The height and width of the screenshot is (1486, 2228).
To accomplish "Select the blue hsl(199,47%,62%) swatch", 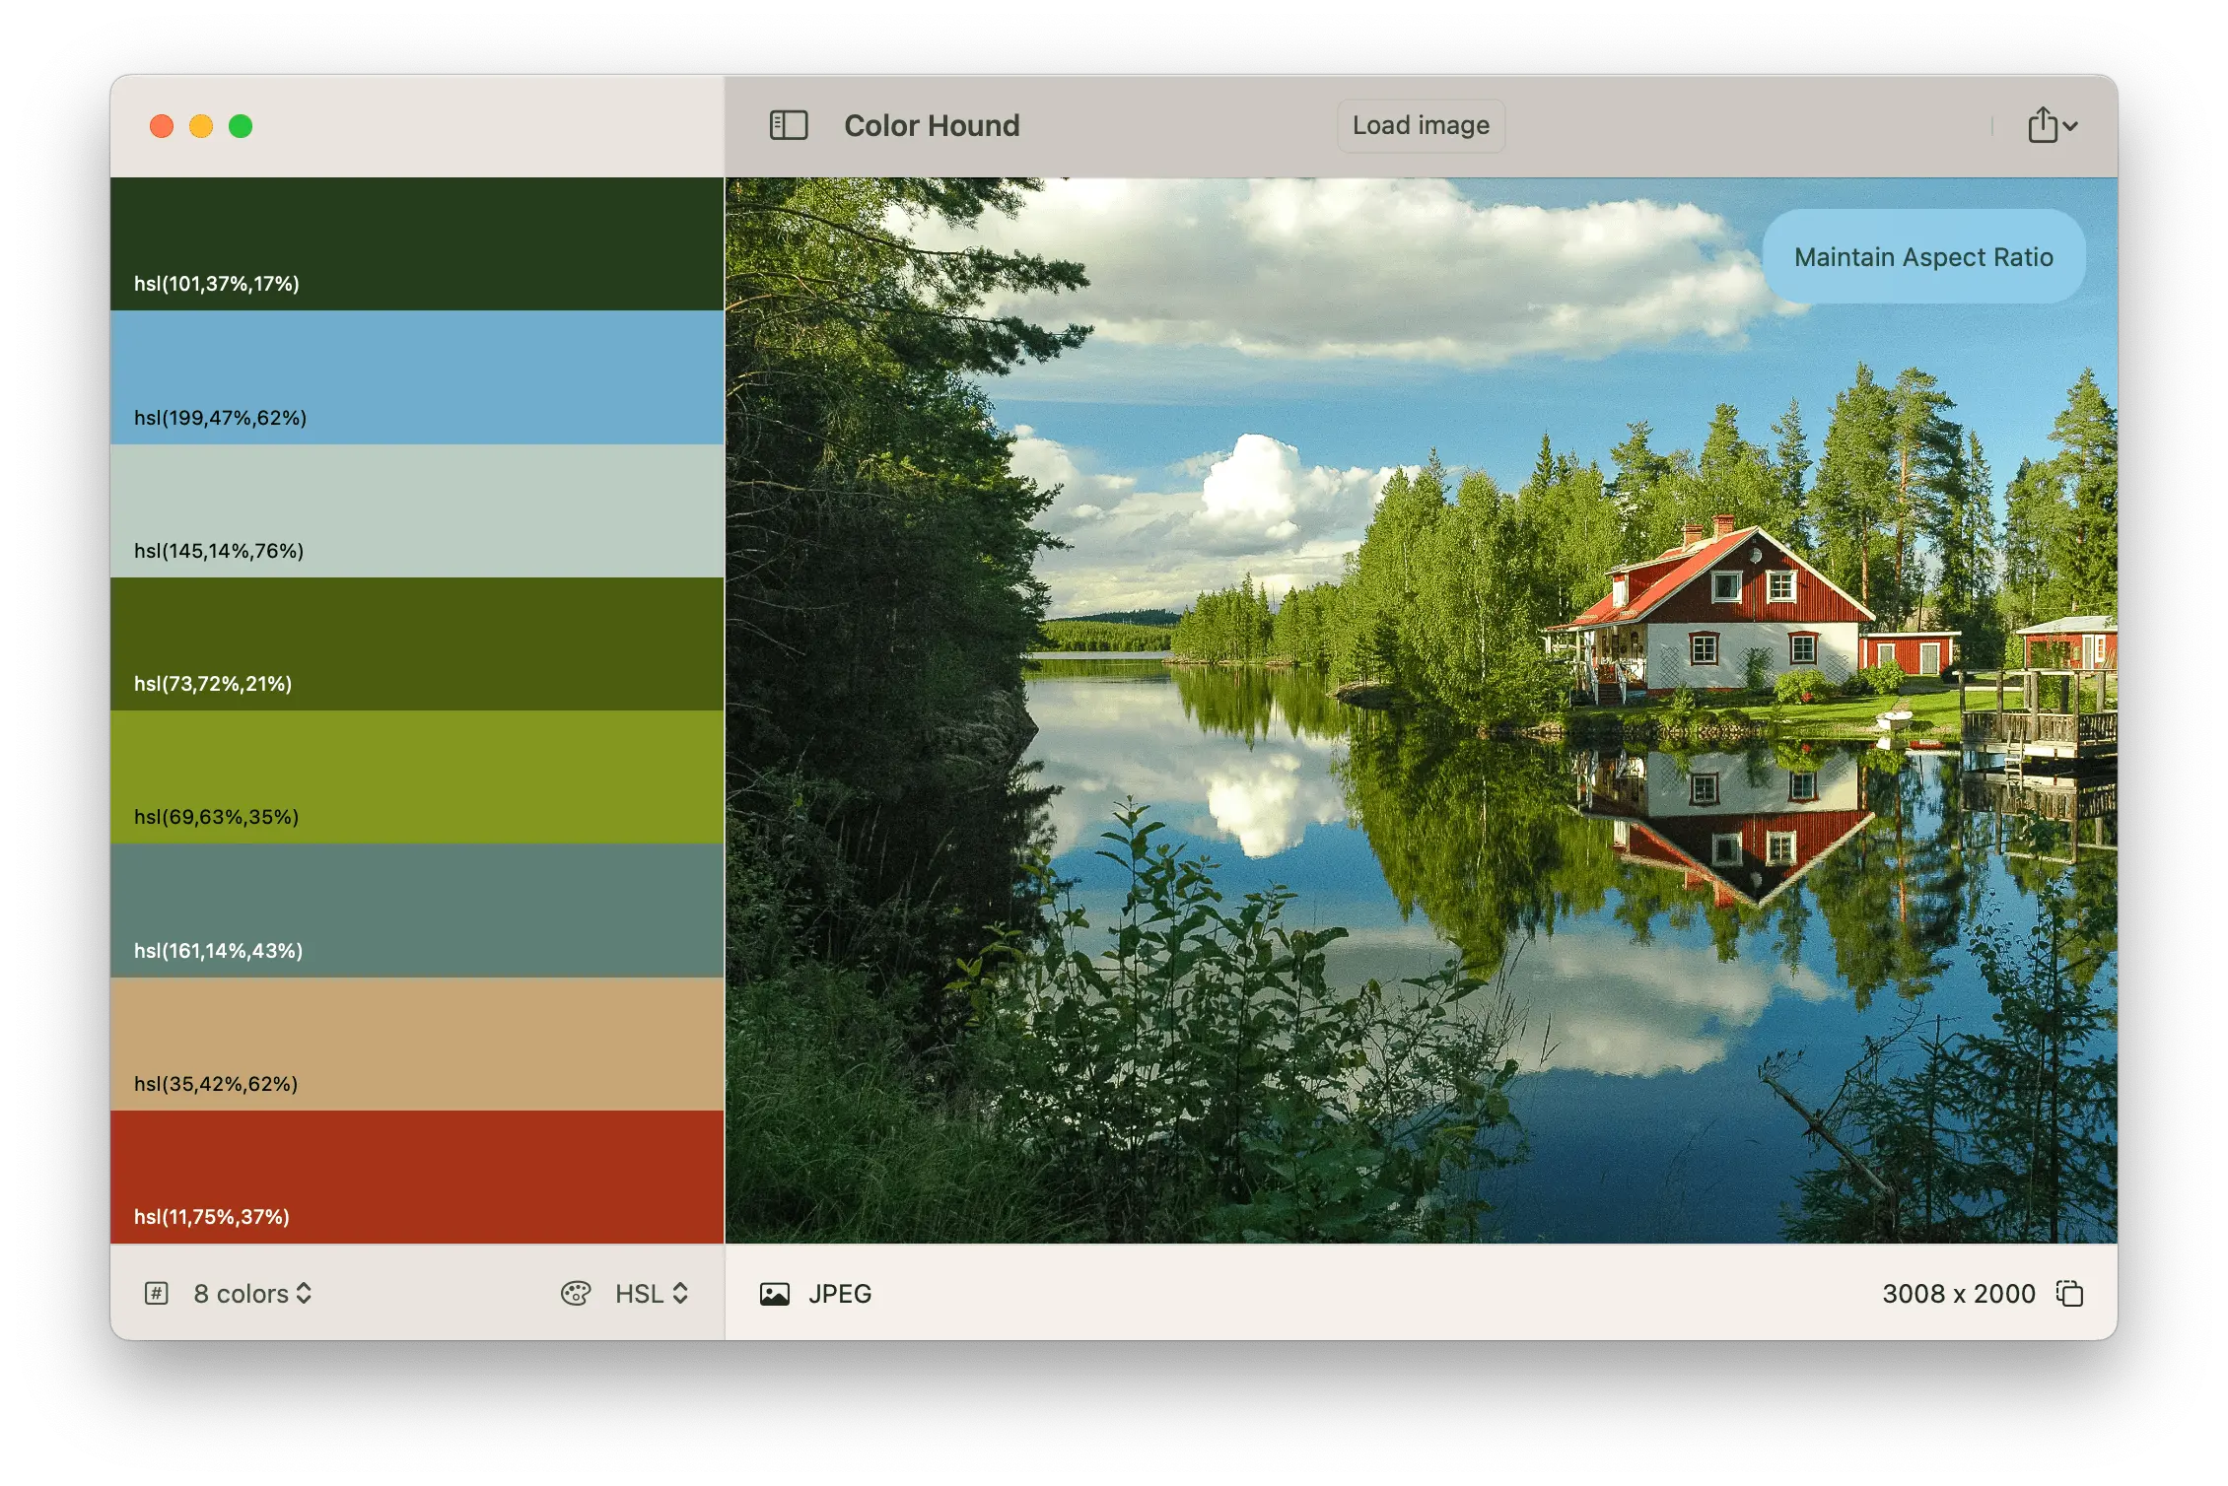I will 417,376.
